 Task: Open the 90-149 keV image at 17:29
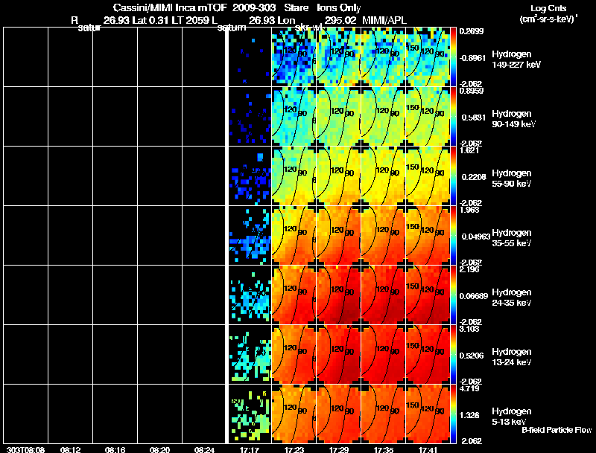point(339,117)
